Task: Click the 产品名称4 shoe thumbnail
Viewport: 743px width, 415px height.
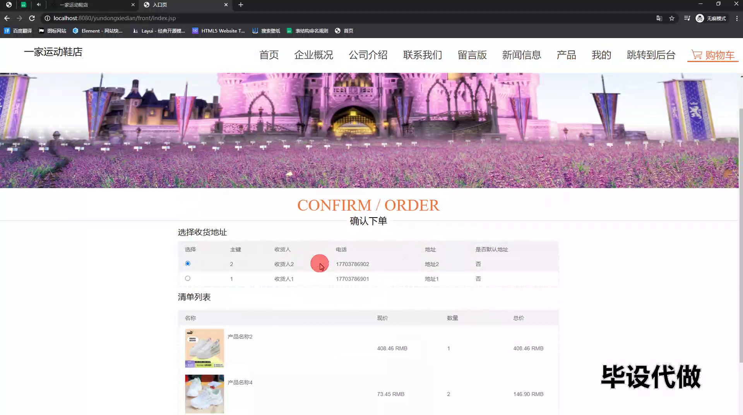Action: (204, 394)
